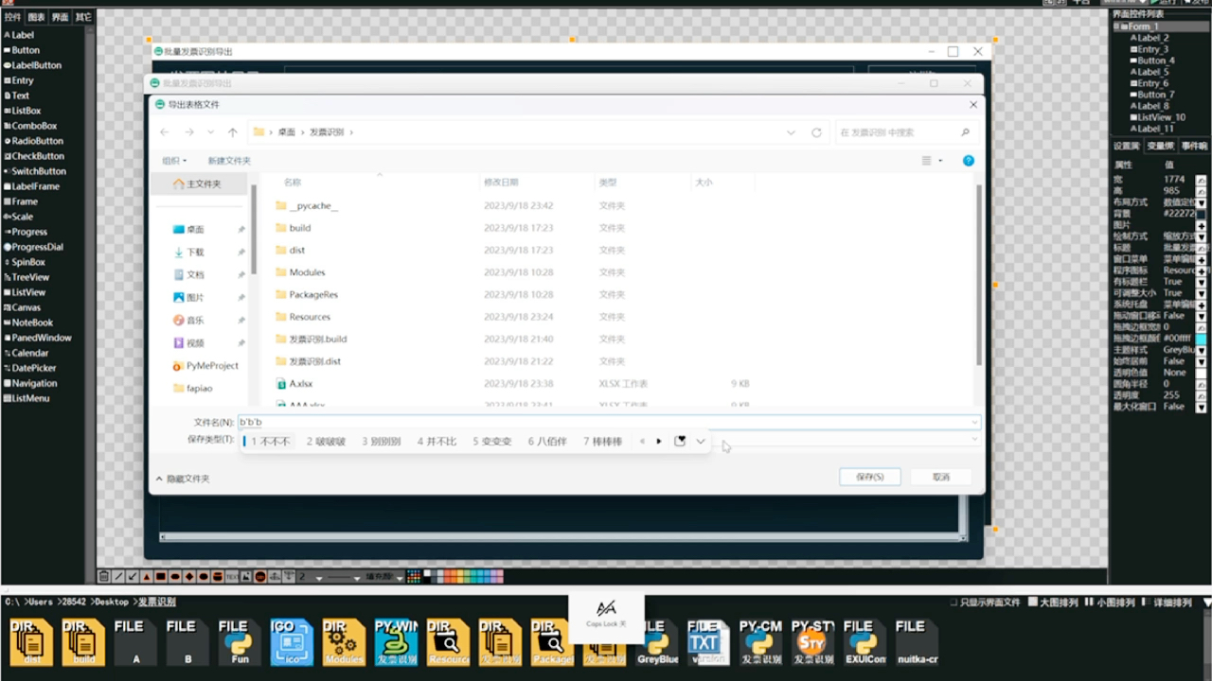This screenshot has height=681, width=1212.
Task: Click the 保存(S) button in the export dialog
Action: coord(868,477)
